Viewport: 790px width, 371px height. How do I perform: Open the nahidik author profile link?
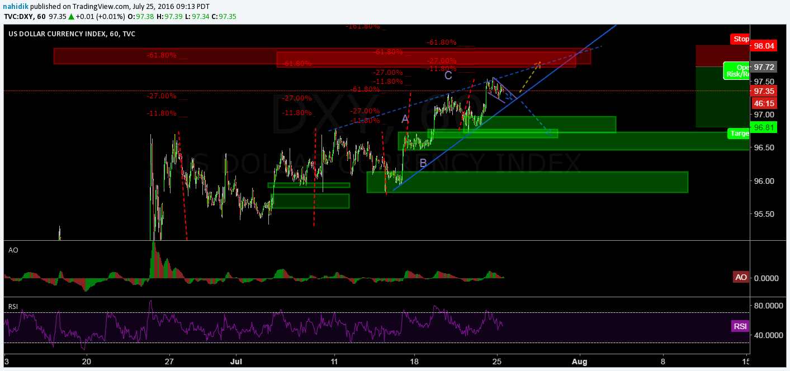coord(16,6)
